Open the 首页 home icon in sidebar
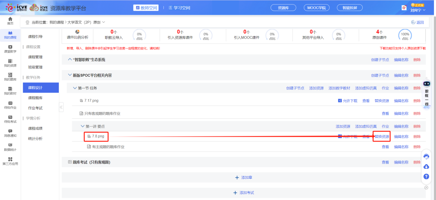 (x=10, y=21)
